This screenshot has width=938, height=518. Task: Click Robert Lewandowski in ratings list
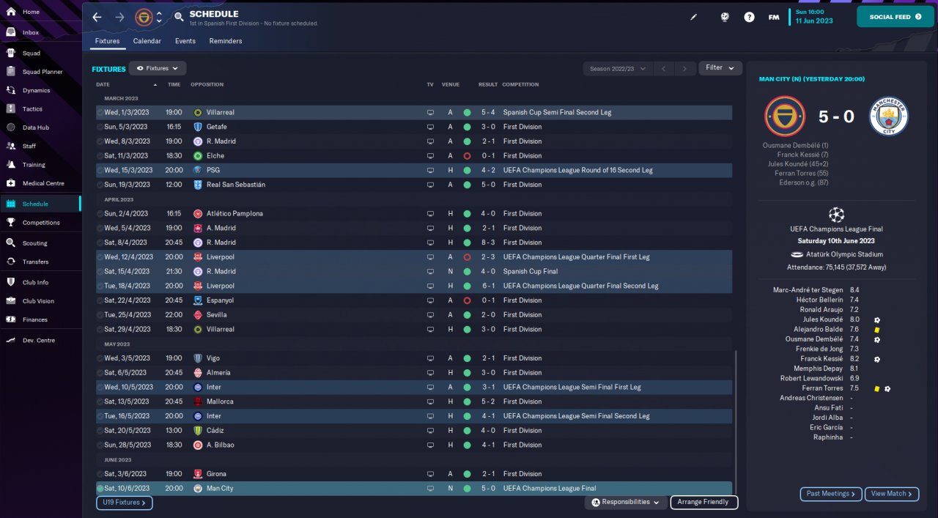point(812,378)
